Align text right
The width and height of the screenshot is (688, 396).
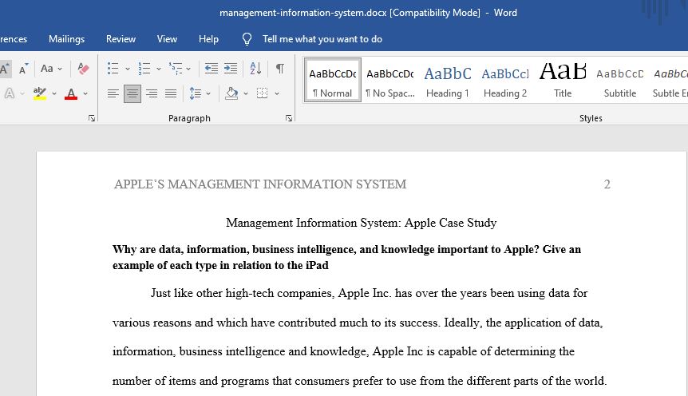tap(152, 93)
